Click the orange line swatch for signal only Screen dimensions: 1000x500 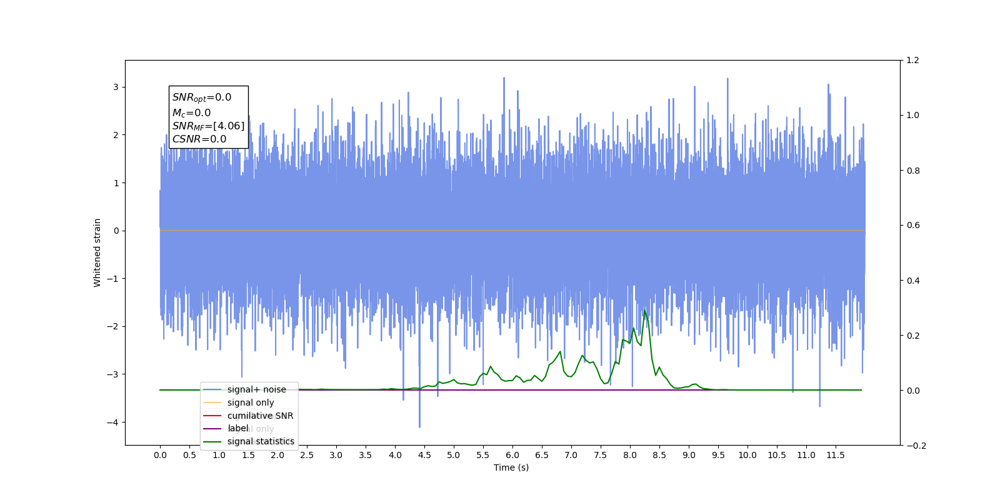tap(212, 402)
